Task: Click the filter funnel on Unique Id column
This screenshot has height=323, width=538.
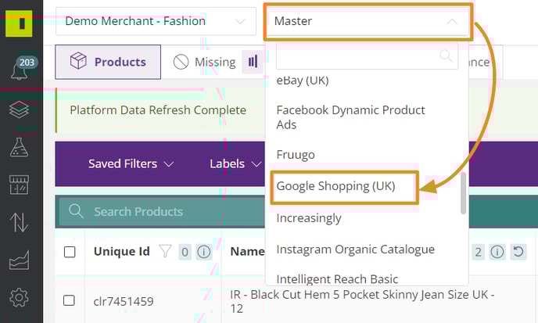Action: click(165, 252)
